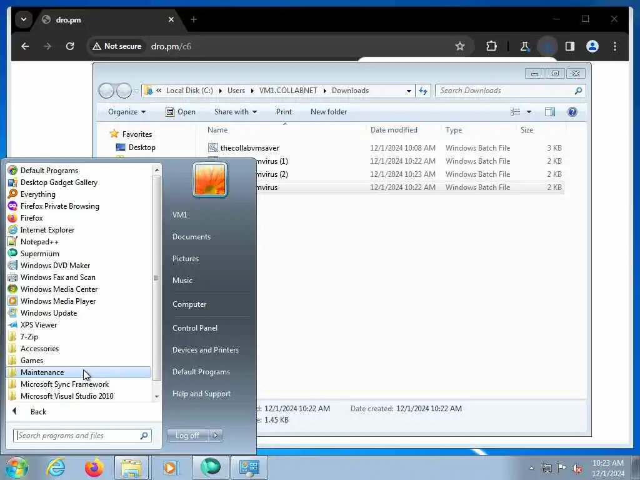The width and height of the screenshot is (640, 480).
Task: Open Pictures from the Start menu
Action: (185, 259)
